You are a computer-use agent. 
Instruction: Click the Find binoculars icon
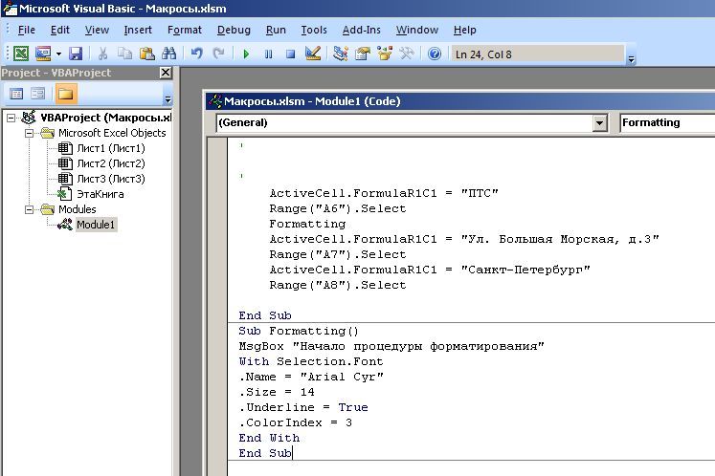[168, 54]
